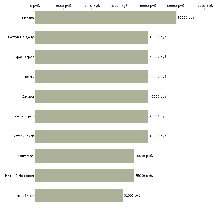213x213 pixels.
Task: Click the 50000 руб. value label
Action: 186,18
